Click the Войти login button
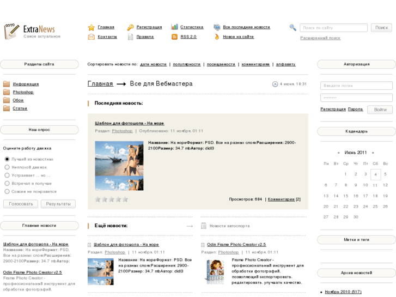Image resolution: width=396 pixels, height=297 pixels. tap(380, 110)
